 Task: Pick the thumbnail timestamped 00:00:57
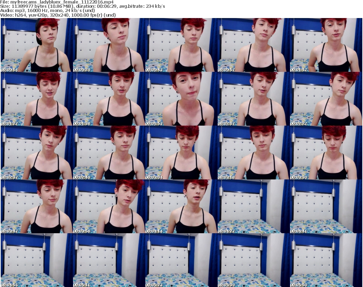pyautogui.click(x=253, y=45)
